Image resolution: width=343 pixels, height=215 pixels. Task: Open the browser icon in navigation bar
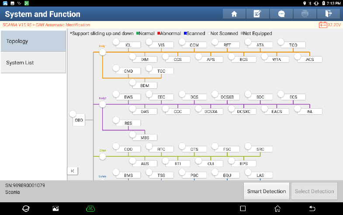[26, 208]
